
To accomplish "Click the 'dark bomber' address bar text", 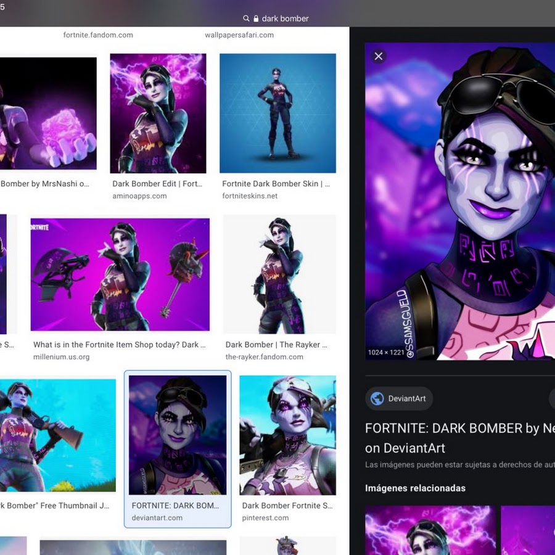I will [x=285, y=18].
